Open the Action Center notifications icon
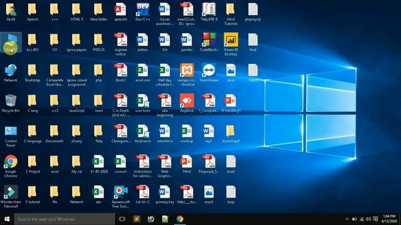The width and height of the screenshot is (401, 225). (375, 219)
